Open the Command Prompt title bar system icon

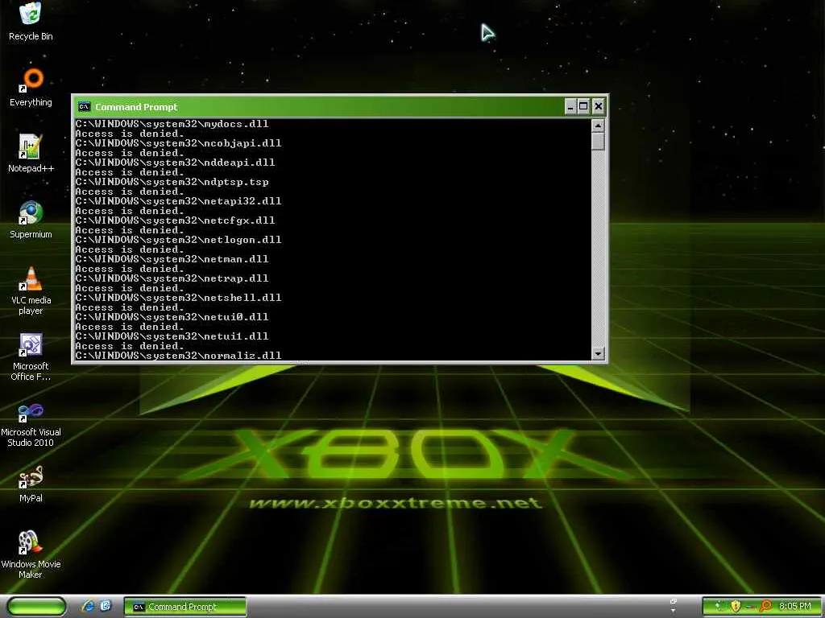point(84,107)
